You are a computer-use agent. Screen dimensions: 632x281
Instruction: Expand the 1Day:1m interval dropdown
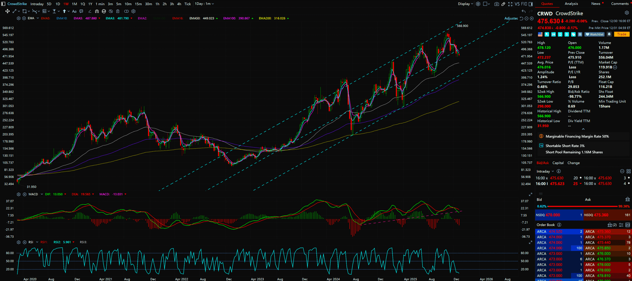click(x=204, y=4)
